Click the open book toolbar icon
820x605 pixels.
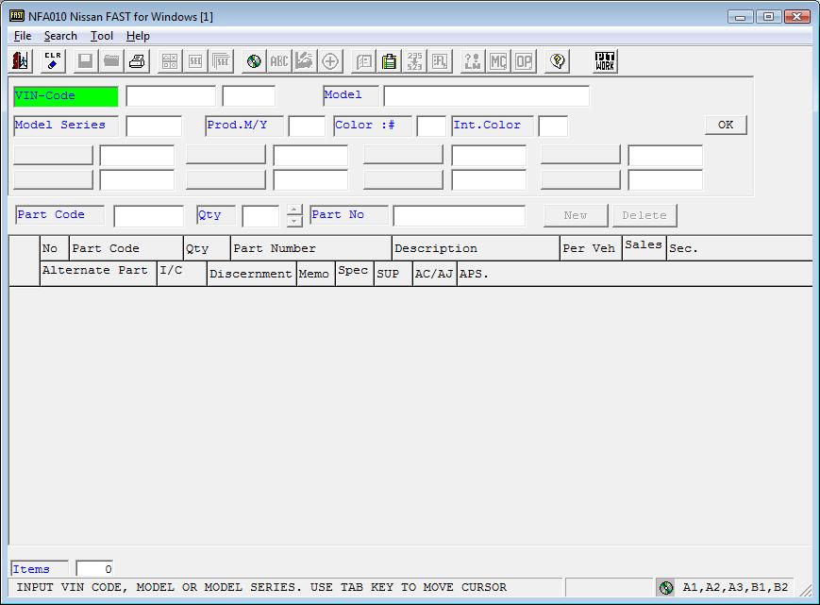[x=363, y=61]
